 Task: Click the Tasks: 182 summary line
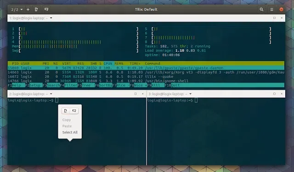[177, 46]
